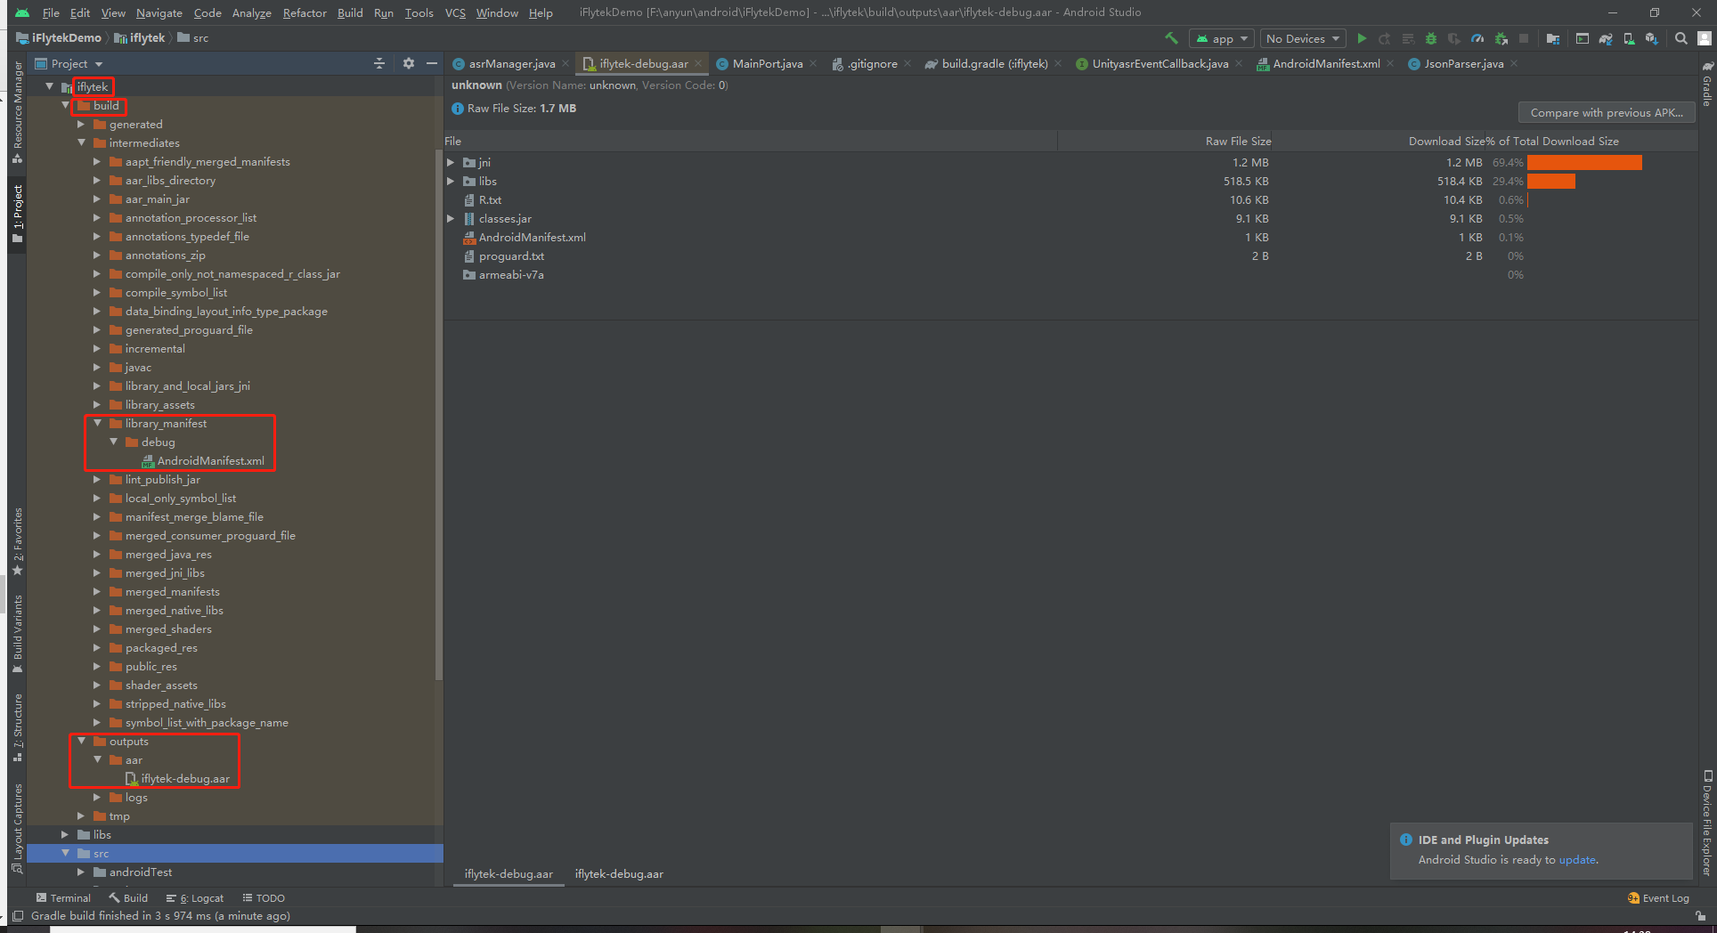Close the JsonParser.java tab

(x=1514, y=63)
